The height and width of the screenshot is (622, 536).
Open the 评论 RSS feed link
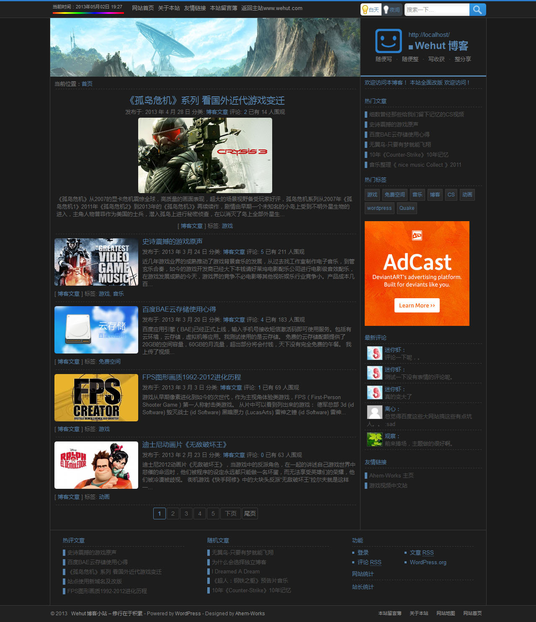(369, 562)
